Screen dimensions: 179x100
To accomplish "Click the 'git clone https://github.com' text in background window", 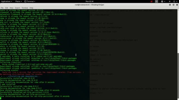I will (x=114, y=40).
